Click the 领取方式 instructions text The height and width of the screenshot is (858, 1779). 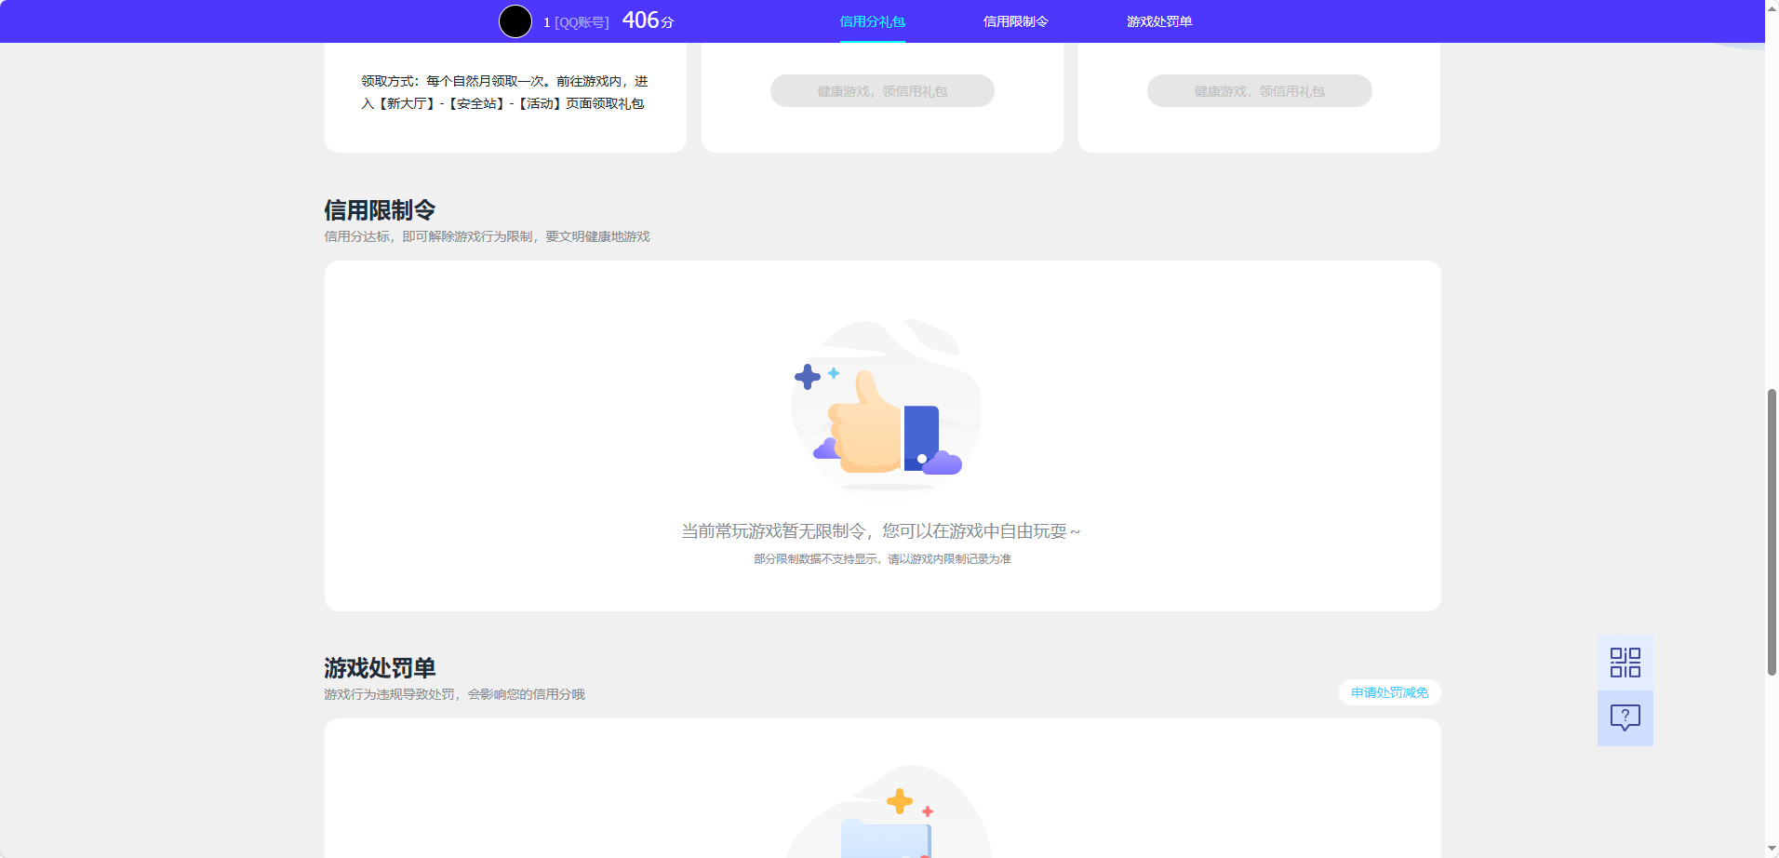504,92
